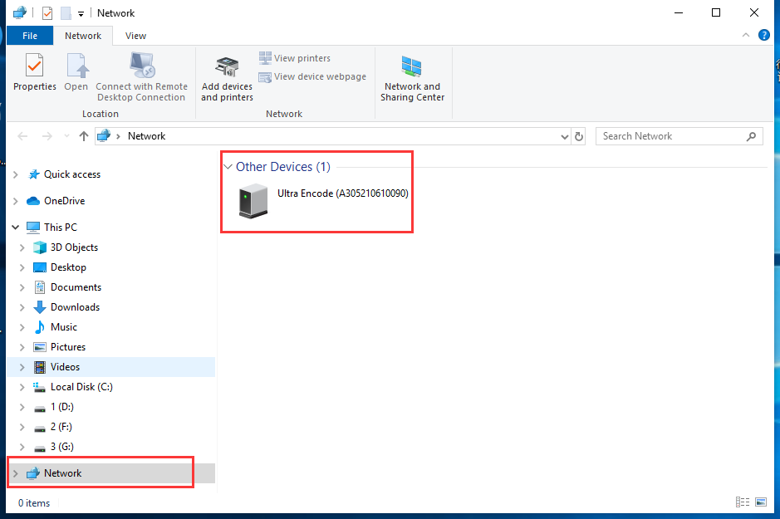Open the File menu tab
Image resolution: width=780 pixels, height=519 pixels.
tap(30, 36)
